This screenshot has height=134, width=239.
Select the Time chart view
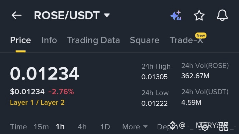coord(18,127)
